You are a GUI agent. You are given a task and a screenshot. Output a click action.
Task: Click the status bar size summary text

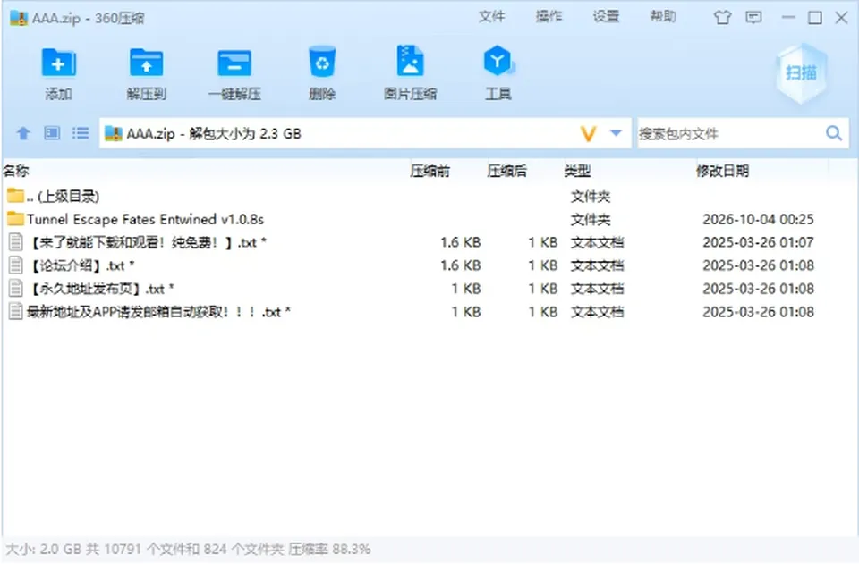188,549
